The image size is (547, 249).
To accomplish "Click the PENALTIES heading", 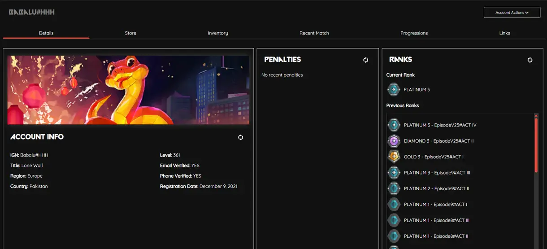I will coord(282,59).
